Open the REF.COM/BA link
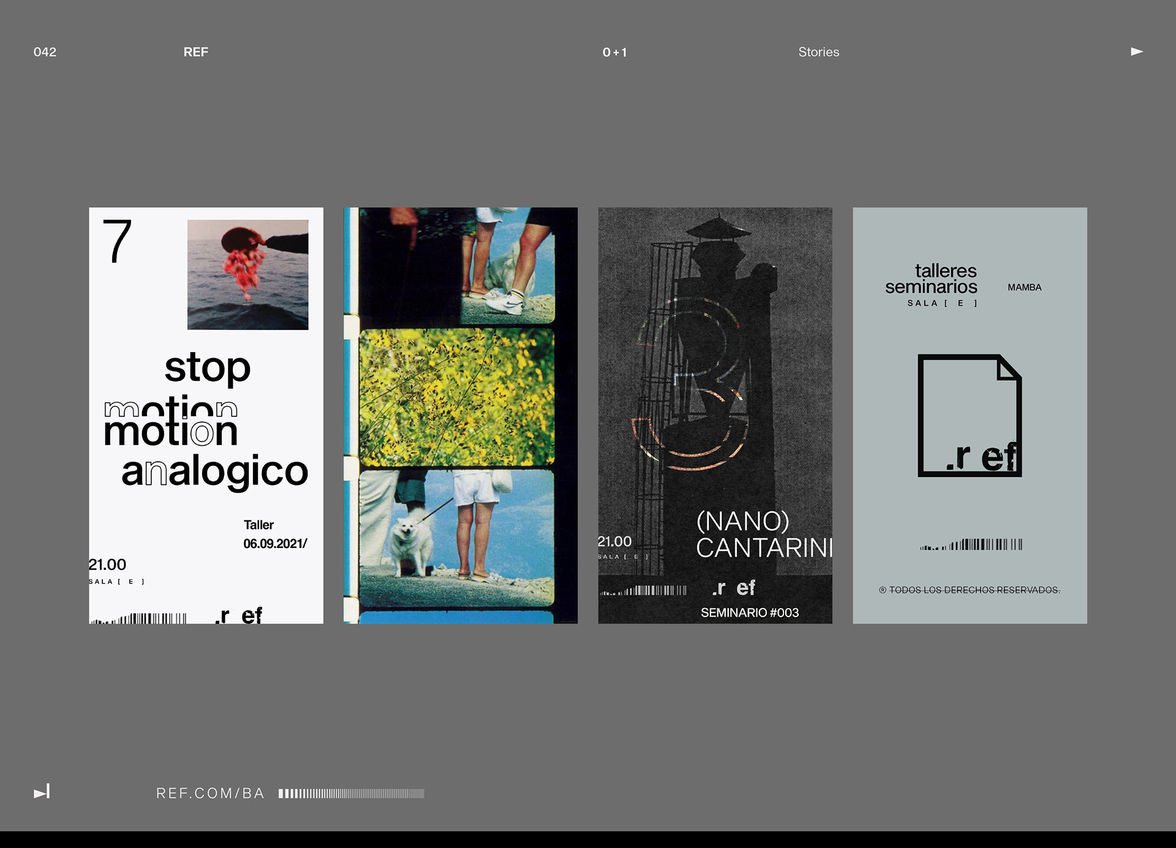Image resolution: width=1176 pixels, height=848 pixels. (210, 794)
